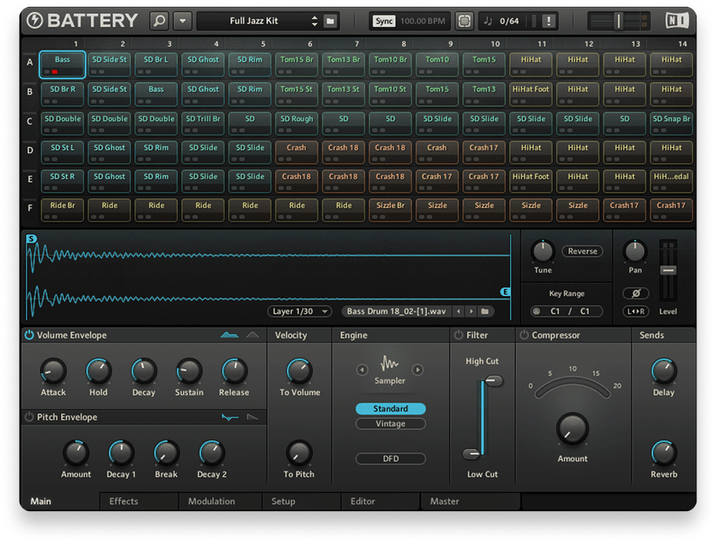Open the Layer 1/30 dropdown
716x543 pixels.
(301, 311)
